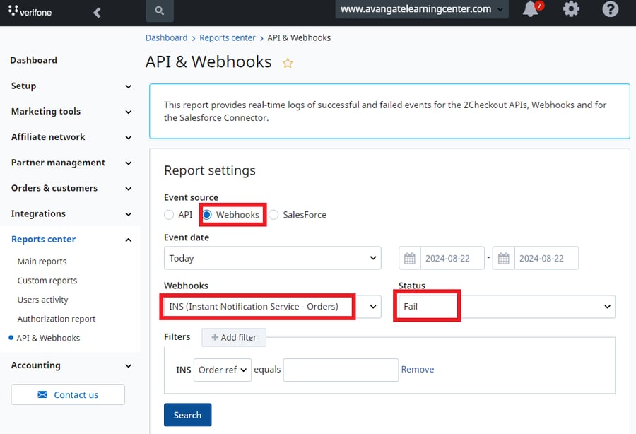Image resolution: width=636 pixels, height=434 pixels.
Task: Open the Status dropdown showing Fail
Action: [507, 307]
